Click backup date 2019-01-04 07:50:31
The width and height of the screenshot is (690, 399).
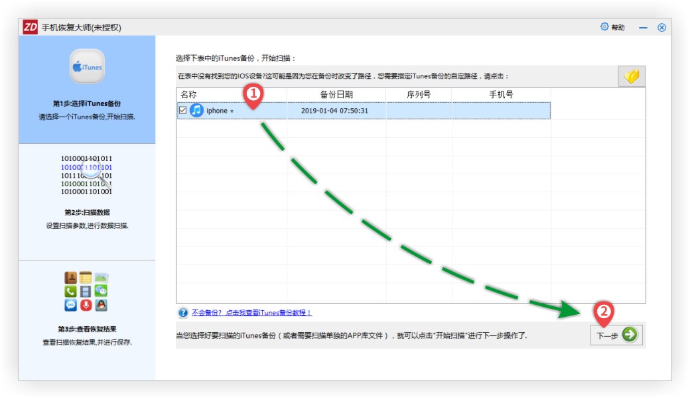tap(334, 111)
